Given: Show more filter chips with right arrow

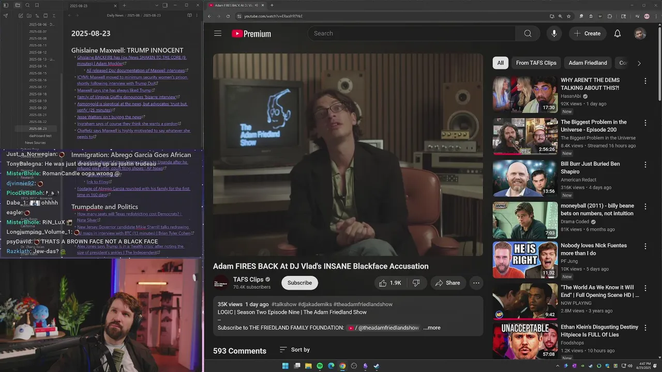Looking at the screenshot, I should click(639, 63).
